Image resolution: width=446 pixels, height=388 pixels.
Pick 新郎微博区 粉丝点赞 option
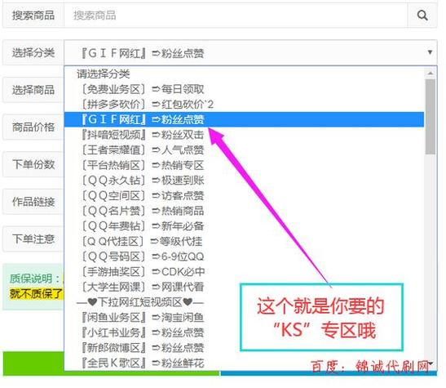244,348
